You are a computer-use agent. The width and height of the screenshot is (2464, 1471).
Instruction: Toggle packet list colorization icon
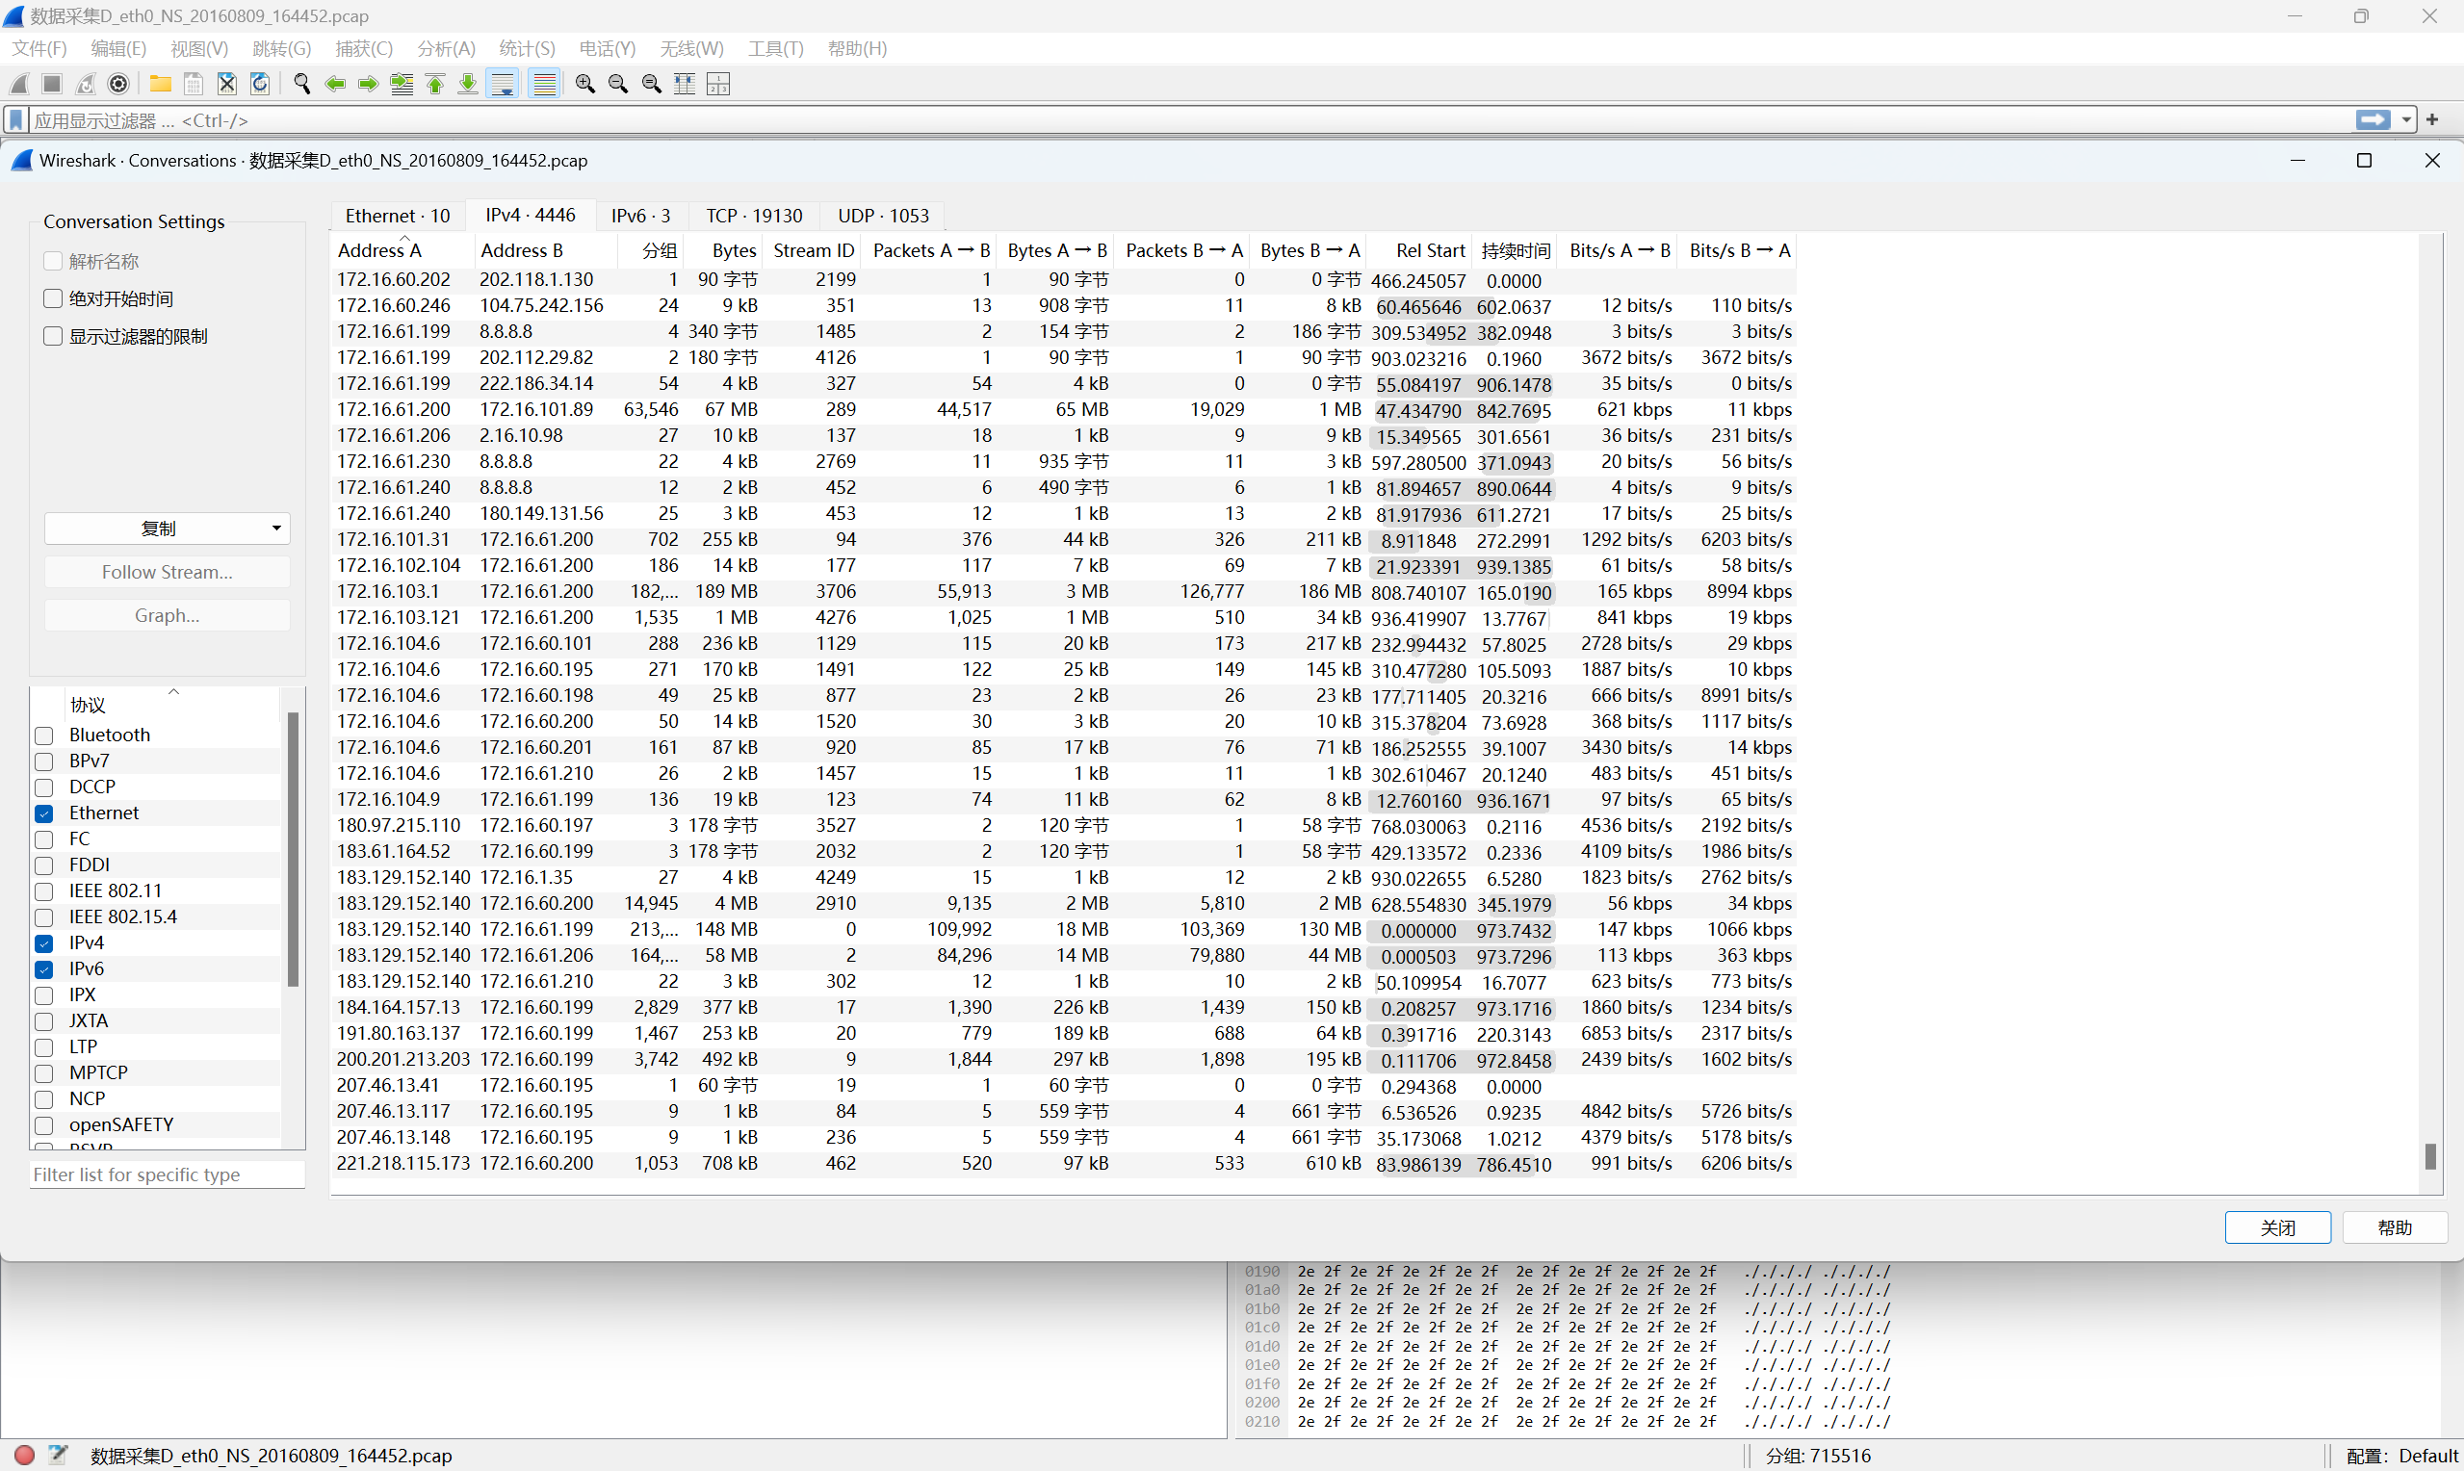click(x=544, y=85)
